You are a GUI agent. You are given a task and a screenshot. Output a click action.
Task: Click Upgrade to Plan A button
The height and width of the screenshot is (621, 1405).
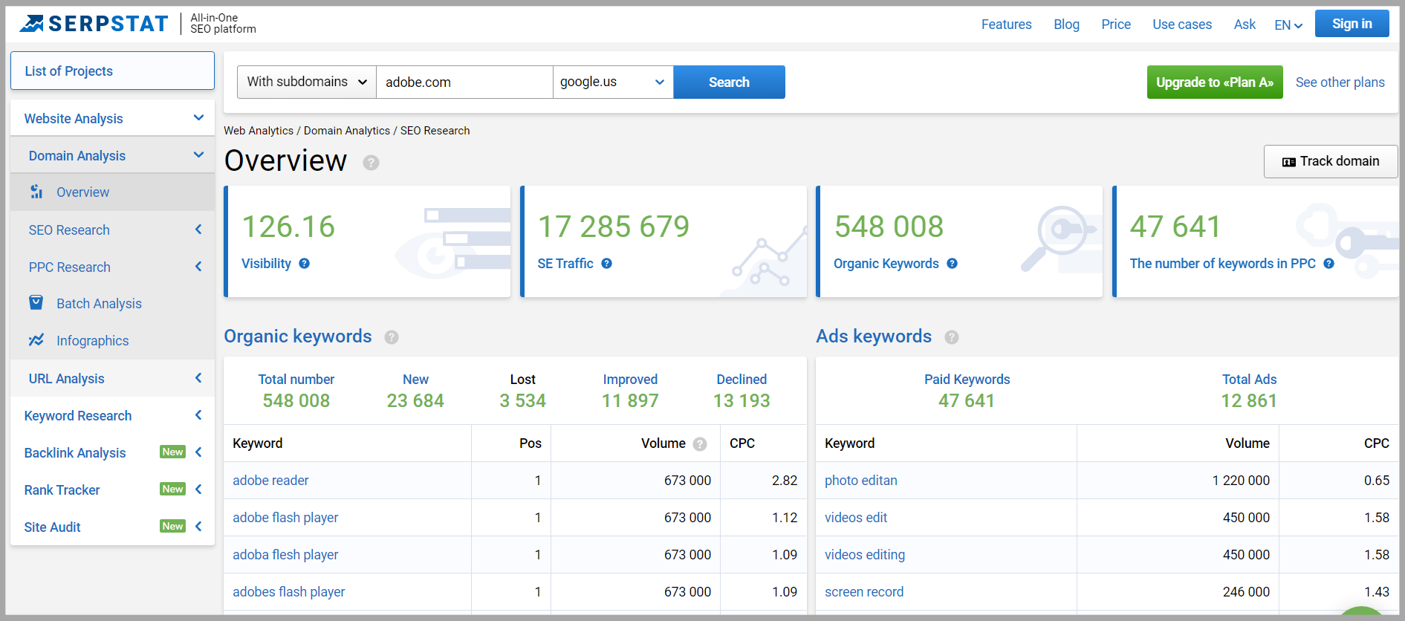click(x=1215, y=82)
